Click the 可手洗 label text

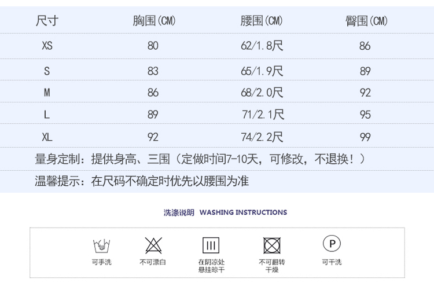click(x=102, y=262)
